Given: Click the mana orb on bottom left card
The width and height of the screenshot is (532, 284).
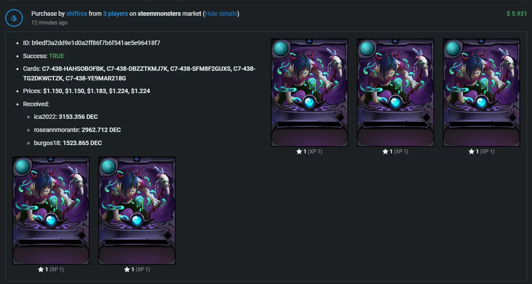Looking at the screenshot, I should 22,167.
